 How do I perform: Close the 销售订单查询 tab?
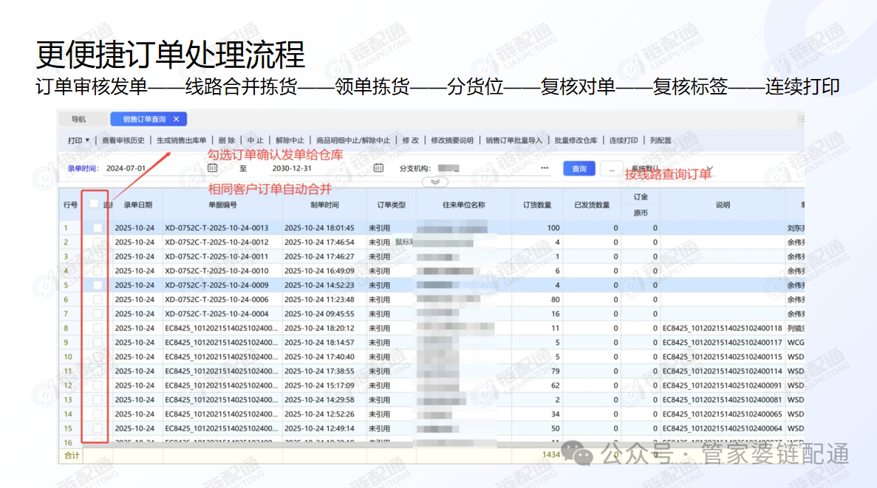[176, 119]
